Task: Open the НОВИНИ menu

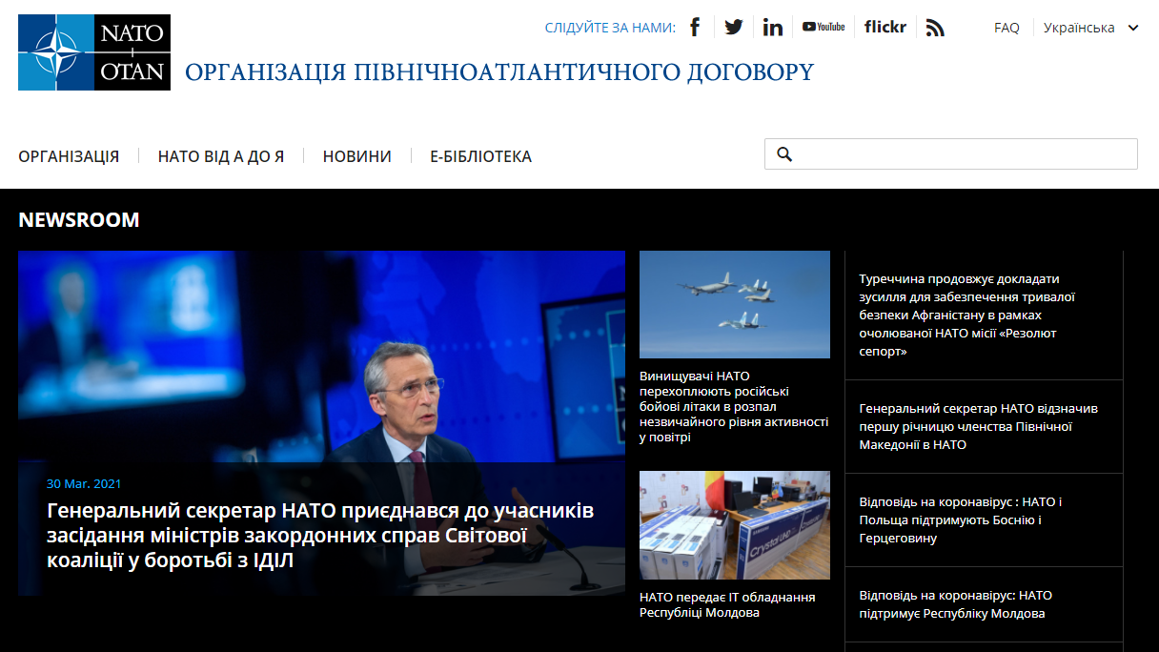Action: click(357, 156)
